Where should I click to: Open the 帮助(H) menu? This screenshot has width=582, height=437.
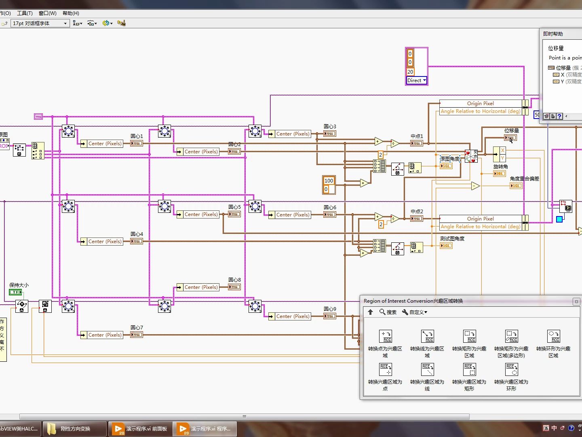coord(70,13)
